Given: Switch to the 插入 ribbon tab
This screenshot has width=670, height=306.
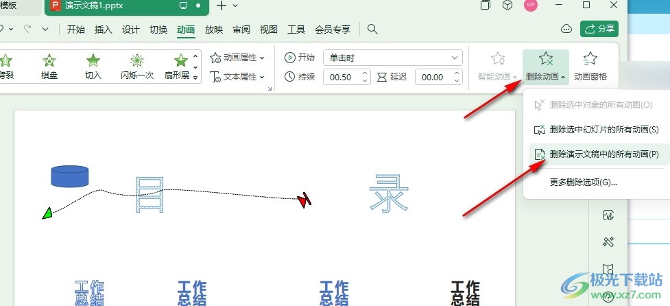Looking at the screenshot, I should click(104, 30).
